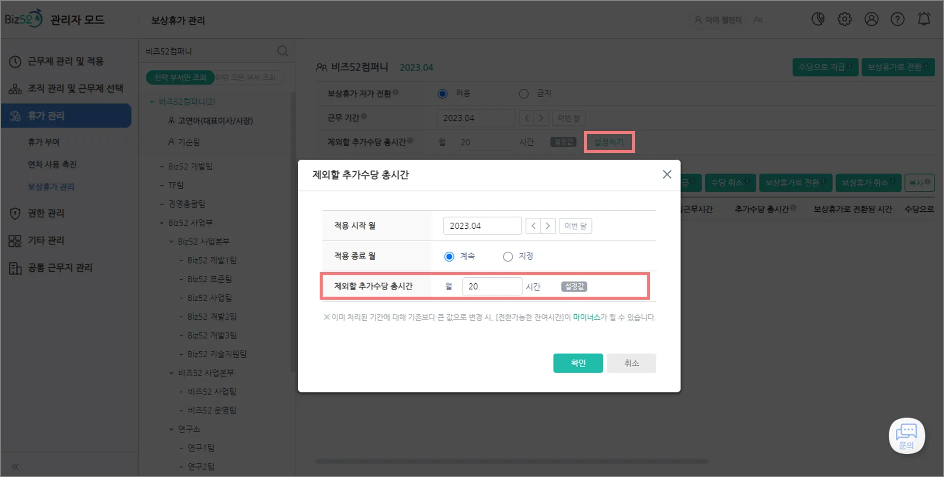Click the 복사 button

pyautogui.click(x=920, y=183)
